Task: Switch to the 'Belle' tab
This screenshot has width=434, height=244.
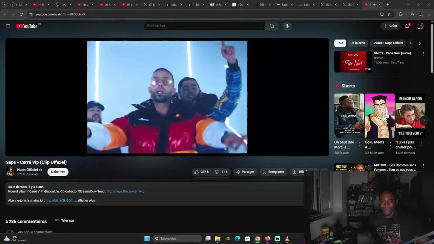Action: click(x=306, y=5)
